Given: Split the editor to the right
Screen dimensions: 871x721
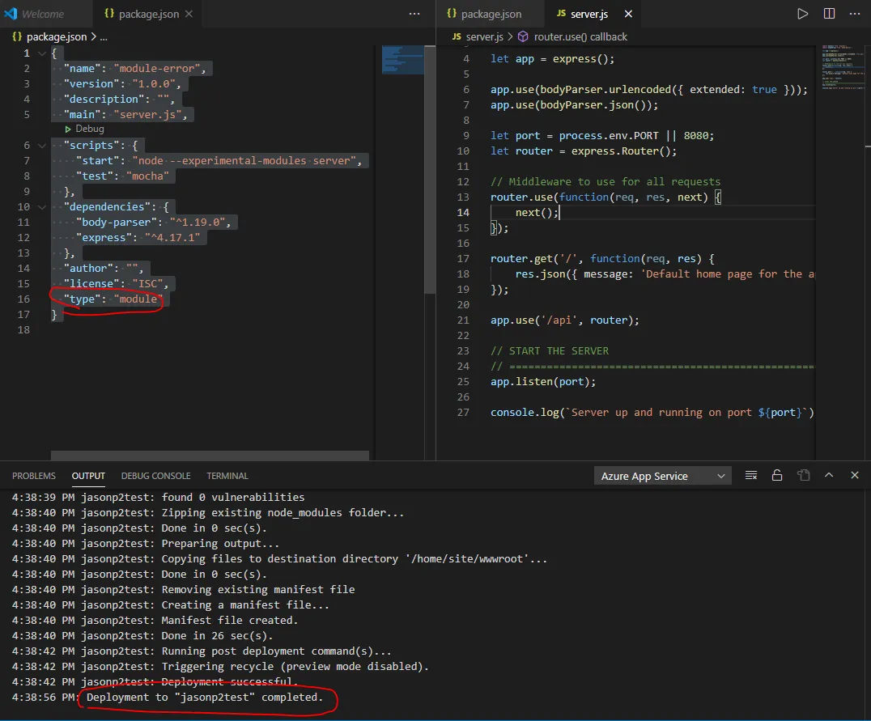Looking at the screenshot, I should [829, 14].
